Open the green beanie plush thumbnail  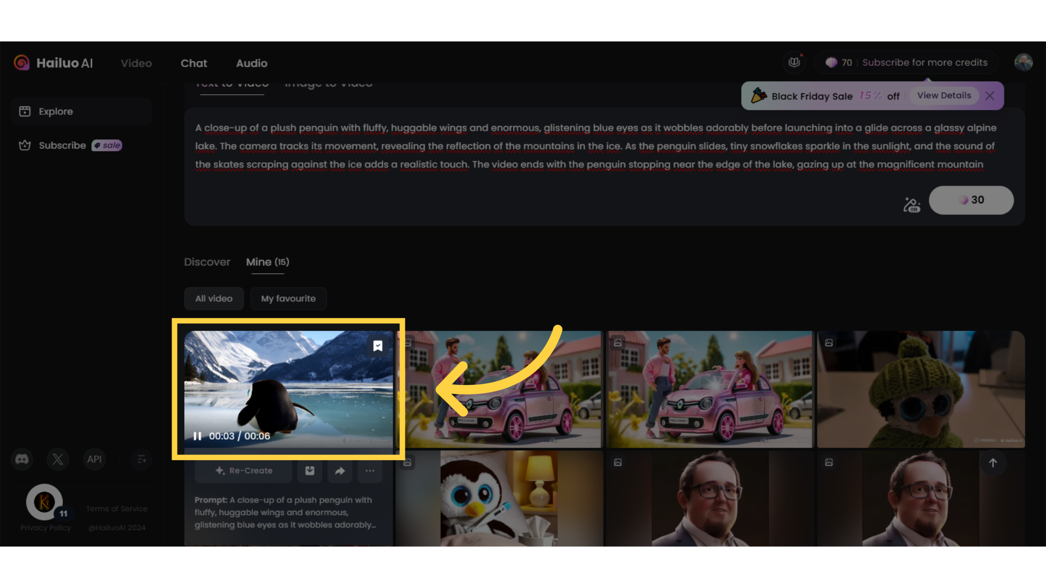click(921, 389)
